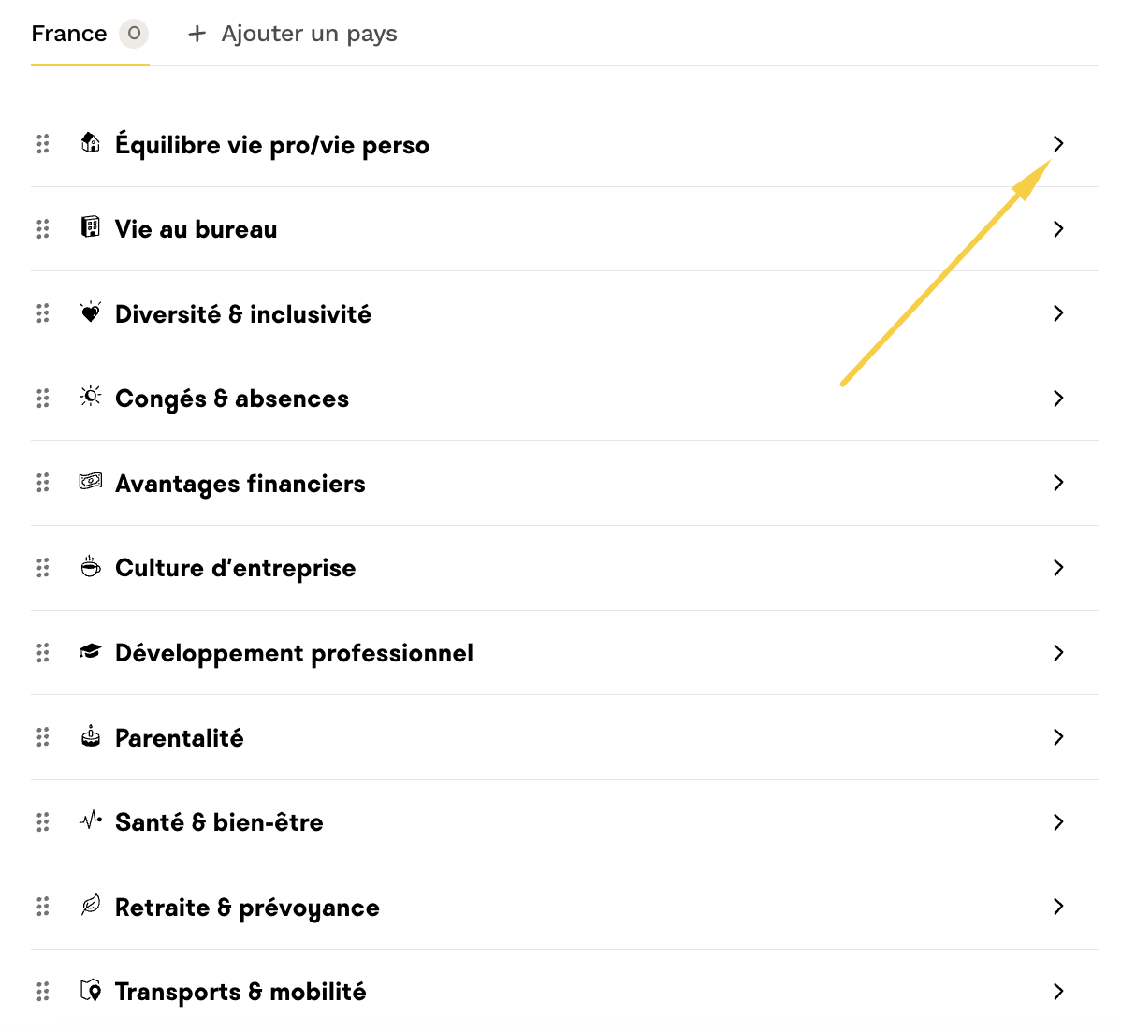Screen dimensions: 1121x1031
Task: Click the map pin icon for Transports & mobilité
Action: 91,991
